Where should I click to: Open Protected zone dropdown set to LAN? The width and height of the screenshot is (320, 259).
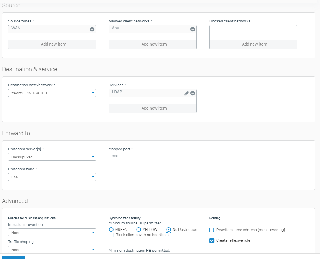point(52,177)
